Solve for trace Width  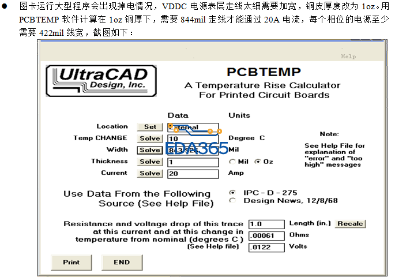pyautogui.click(x=150, y=150)
